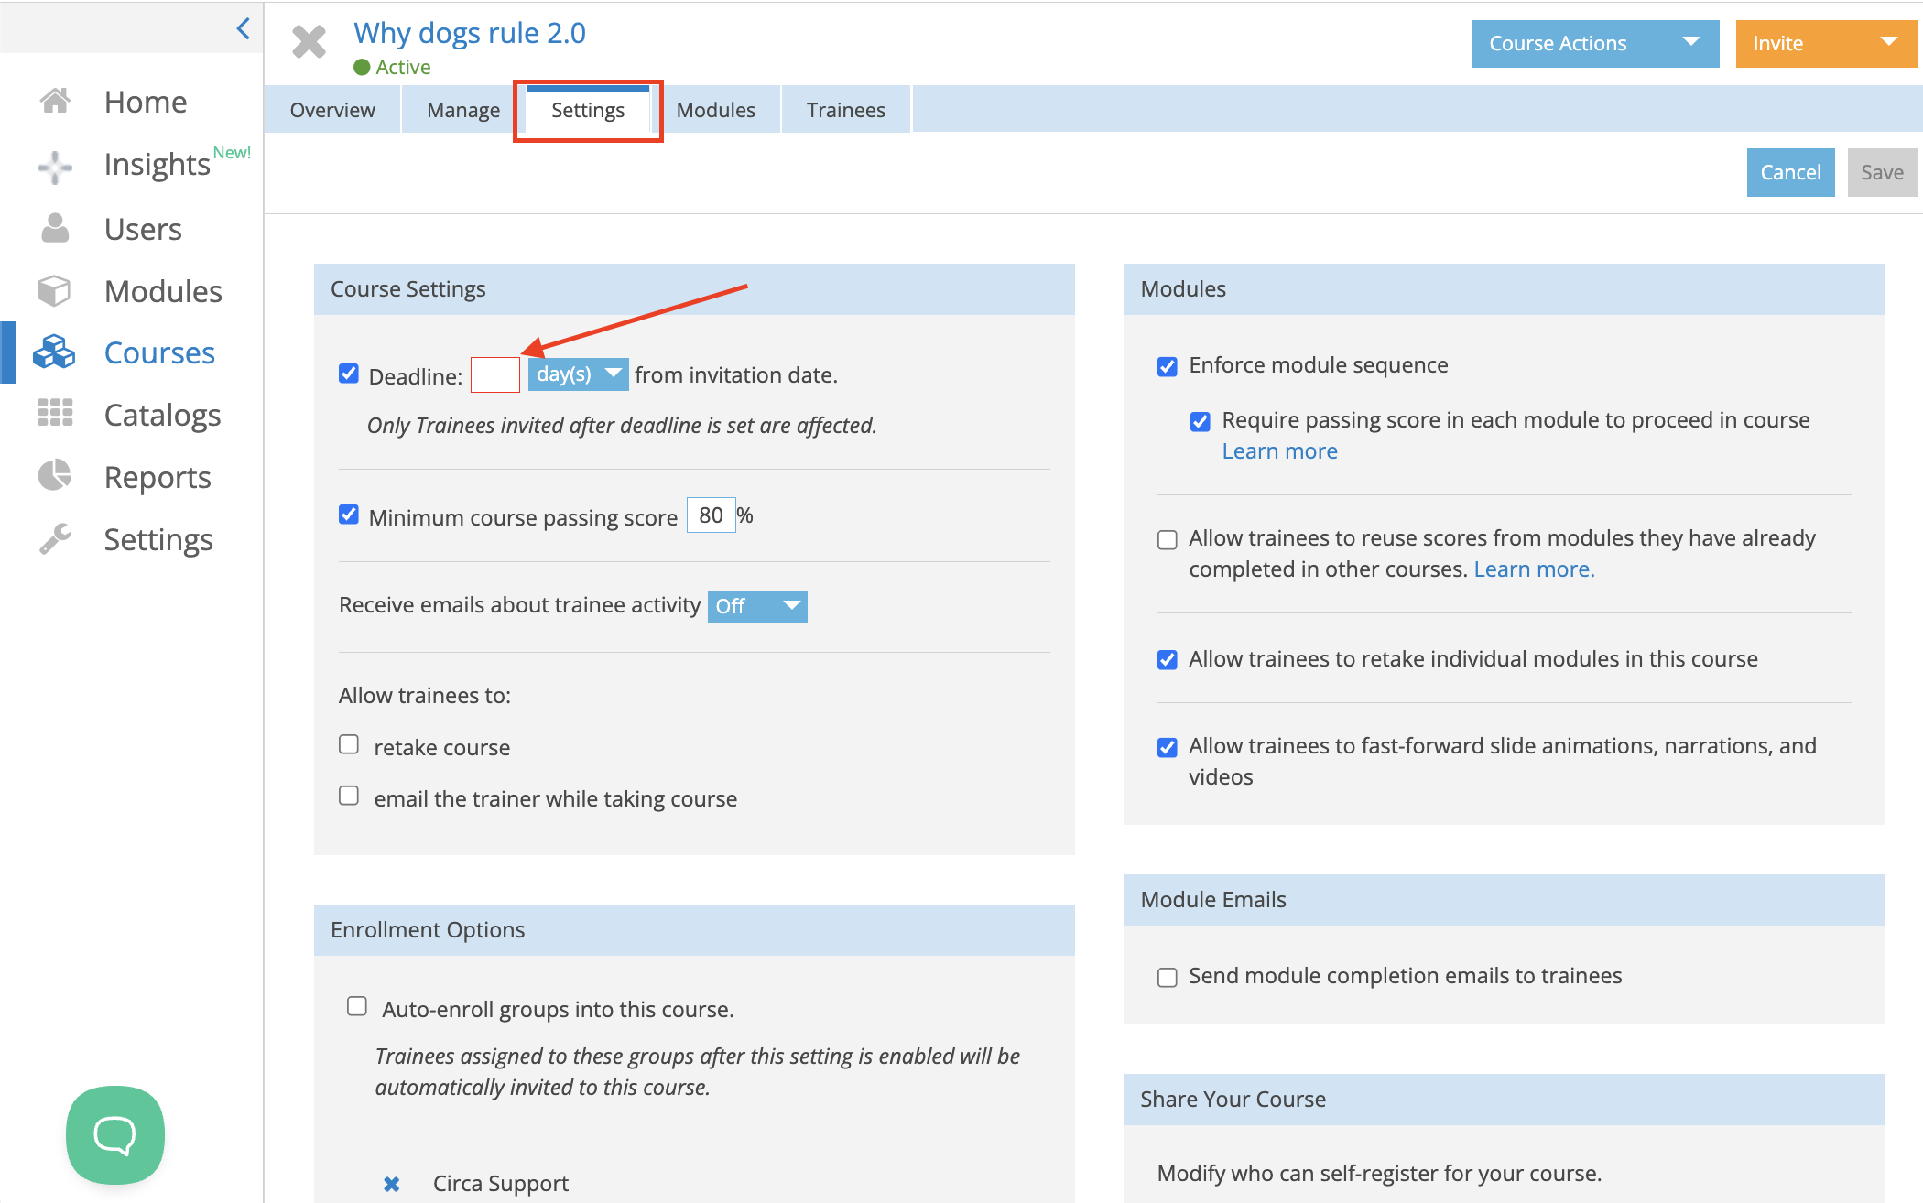
Task: Toggle the Deadline checkbox
Action: point(349,374)
